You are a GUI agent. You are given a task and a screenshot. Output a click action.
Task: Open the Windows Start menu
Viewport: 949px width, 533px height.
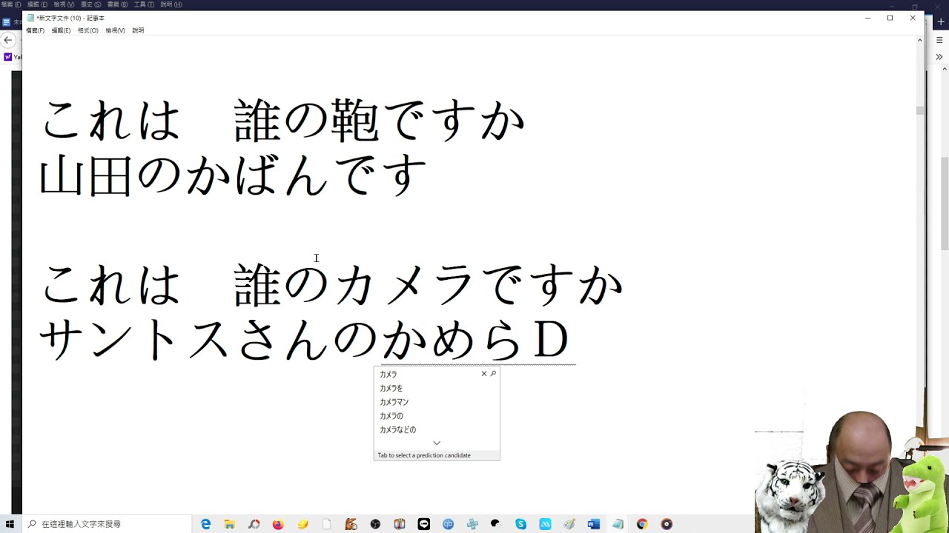pyautogui.click(x=10, y=524)
